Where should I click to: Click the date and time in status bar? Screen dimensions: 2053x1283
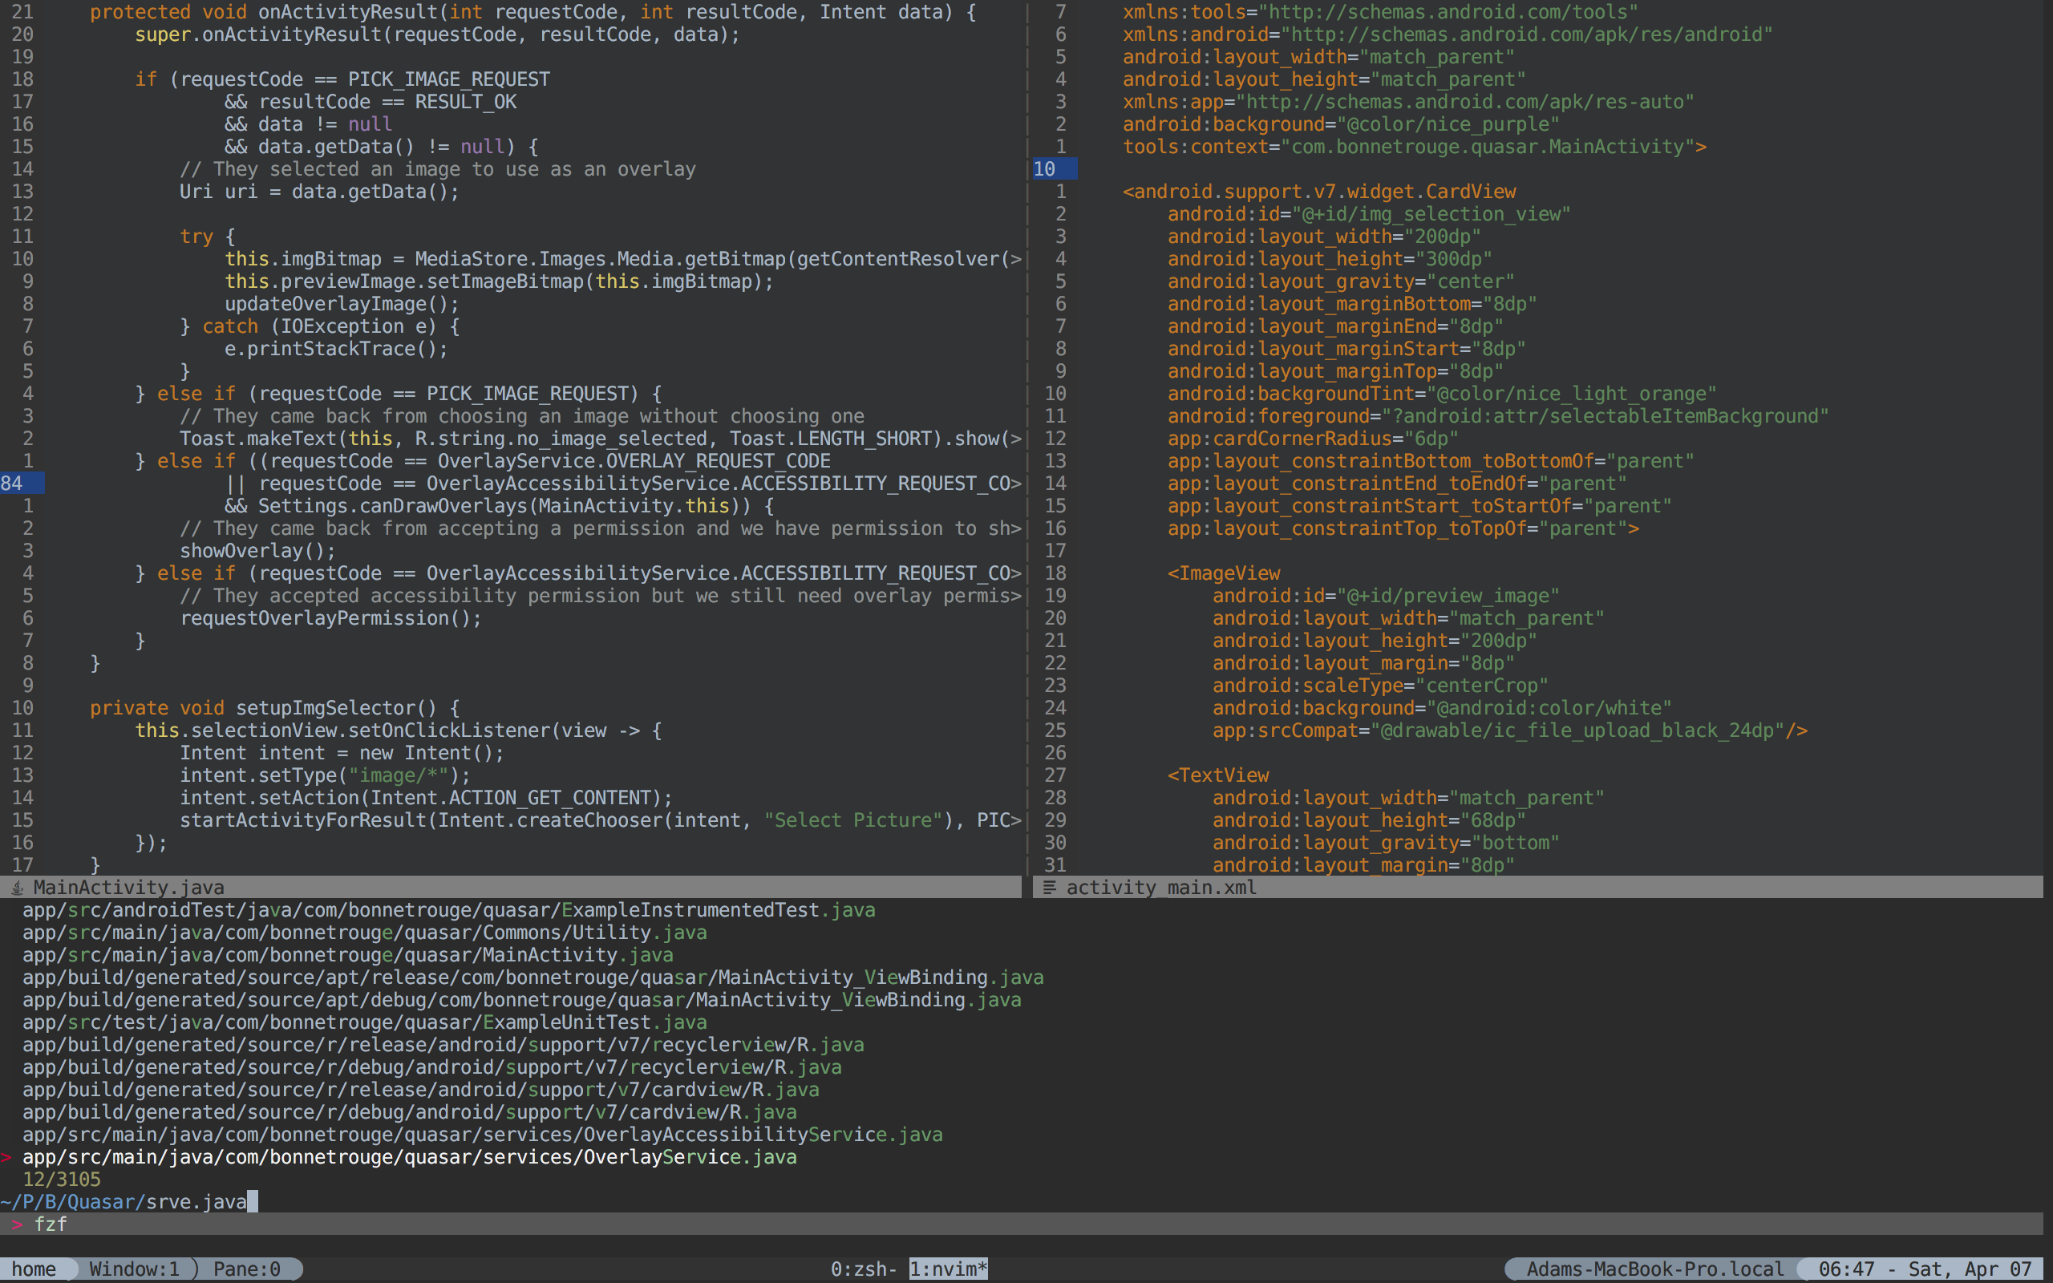(1924, 1269)
